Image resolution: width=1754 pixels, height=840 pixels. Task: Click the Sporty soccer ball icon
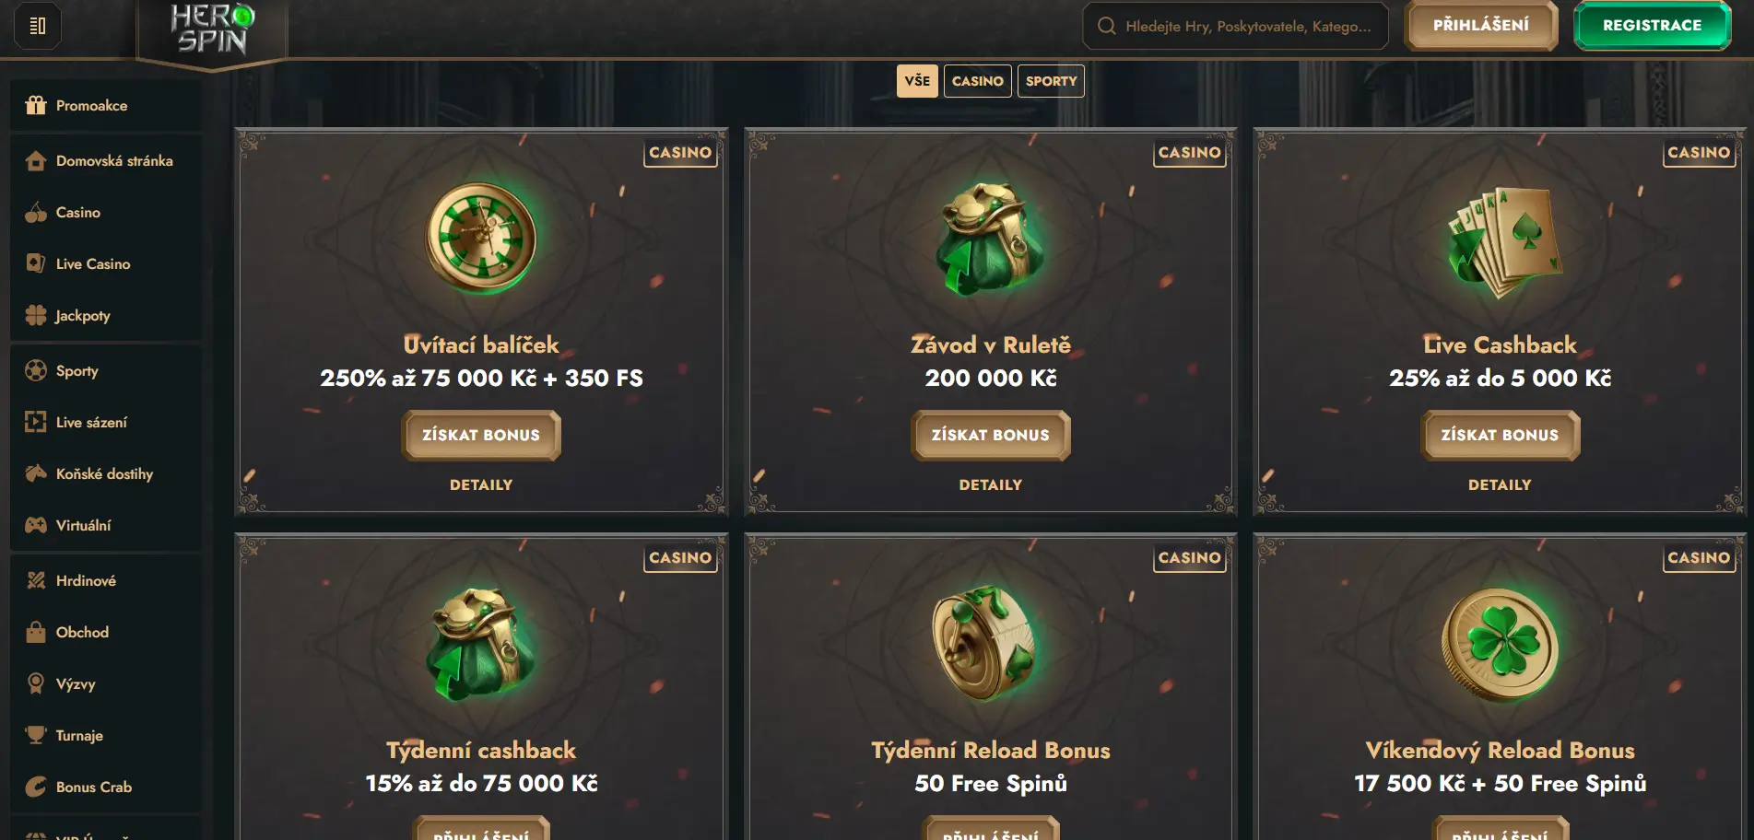pyautogui.click(x=36, y=370)
